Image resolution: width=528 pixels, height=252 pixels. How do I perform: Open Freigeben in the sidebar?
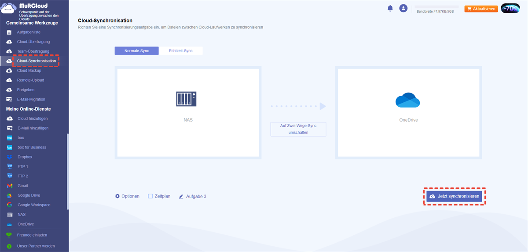26,90
